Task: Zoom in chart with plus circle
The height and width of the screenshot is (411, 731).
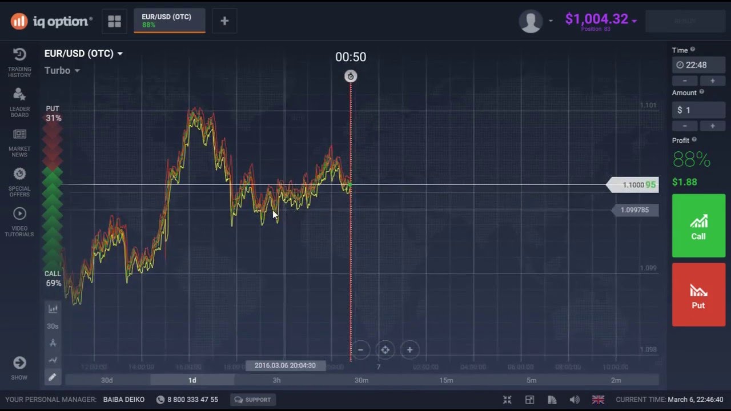Action: [409, 350]
